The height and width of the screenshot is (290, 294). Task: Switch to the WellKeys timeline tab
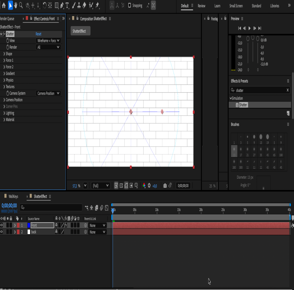pos(13,196)
